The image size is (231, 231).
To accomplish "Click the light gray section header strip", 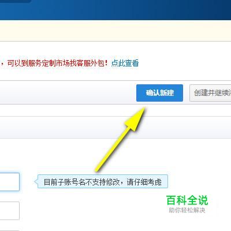I will click(115, 127).
